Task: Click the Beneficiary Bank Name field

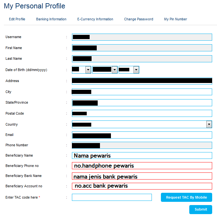Action: click(x=142, y=176)
